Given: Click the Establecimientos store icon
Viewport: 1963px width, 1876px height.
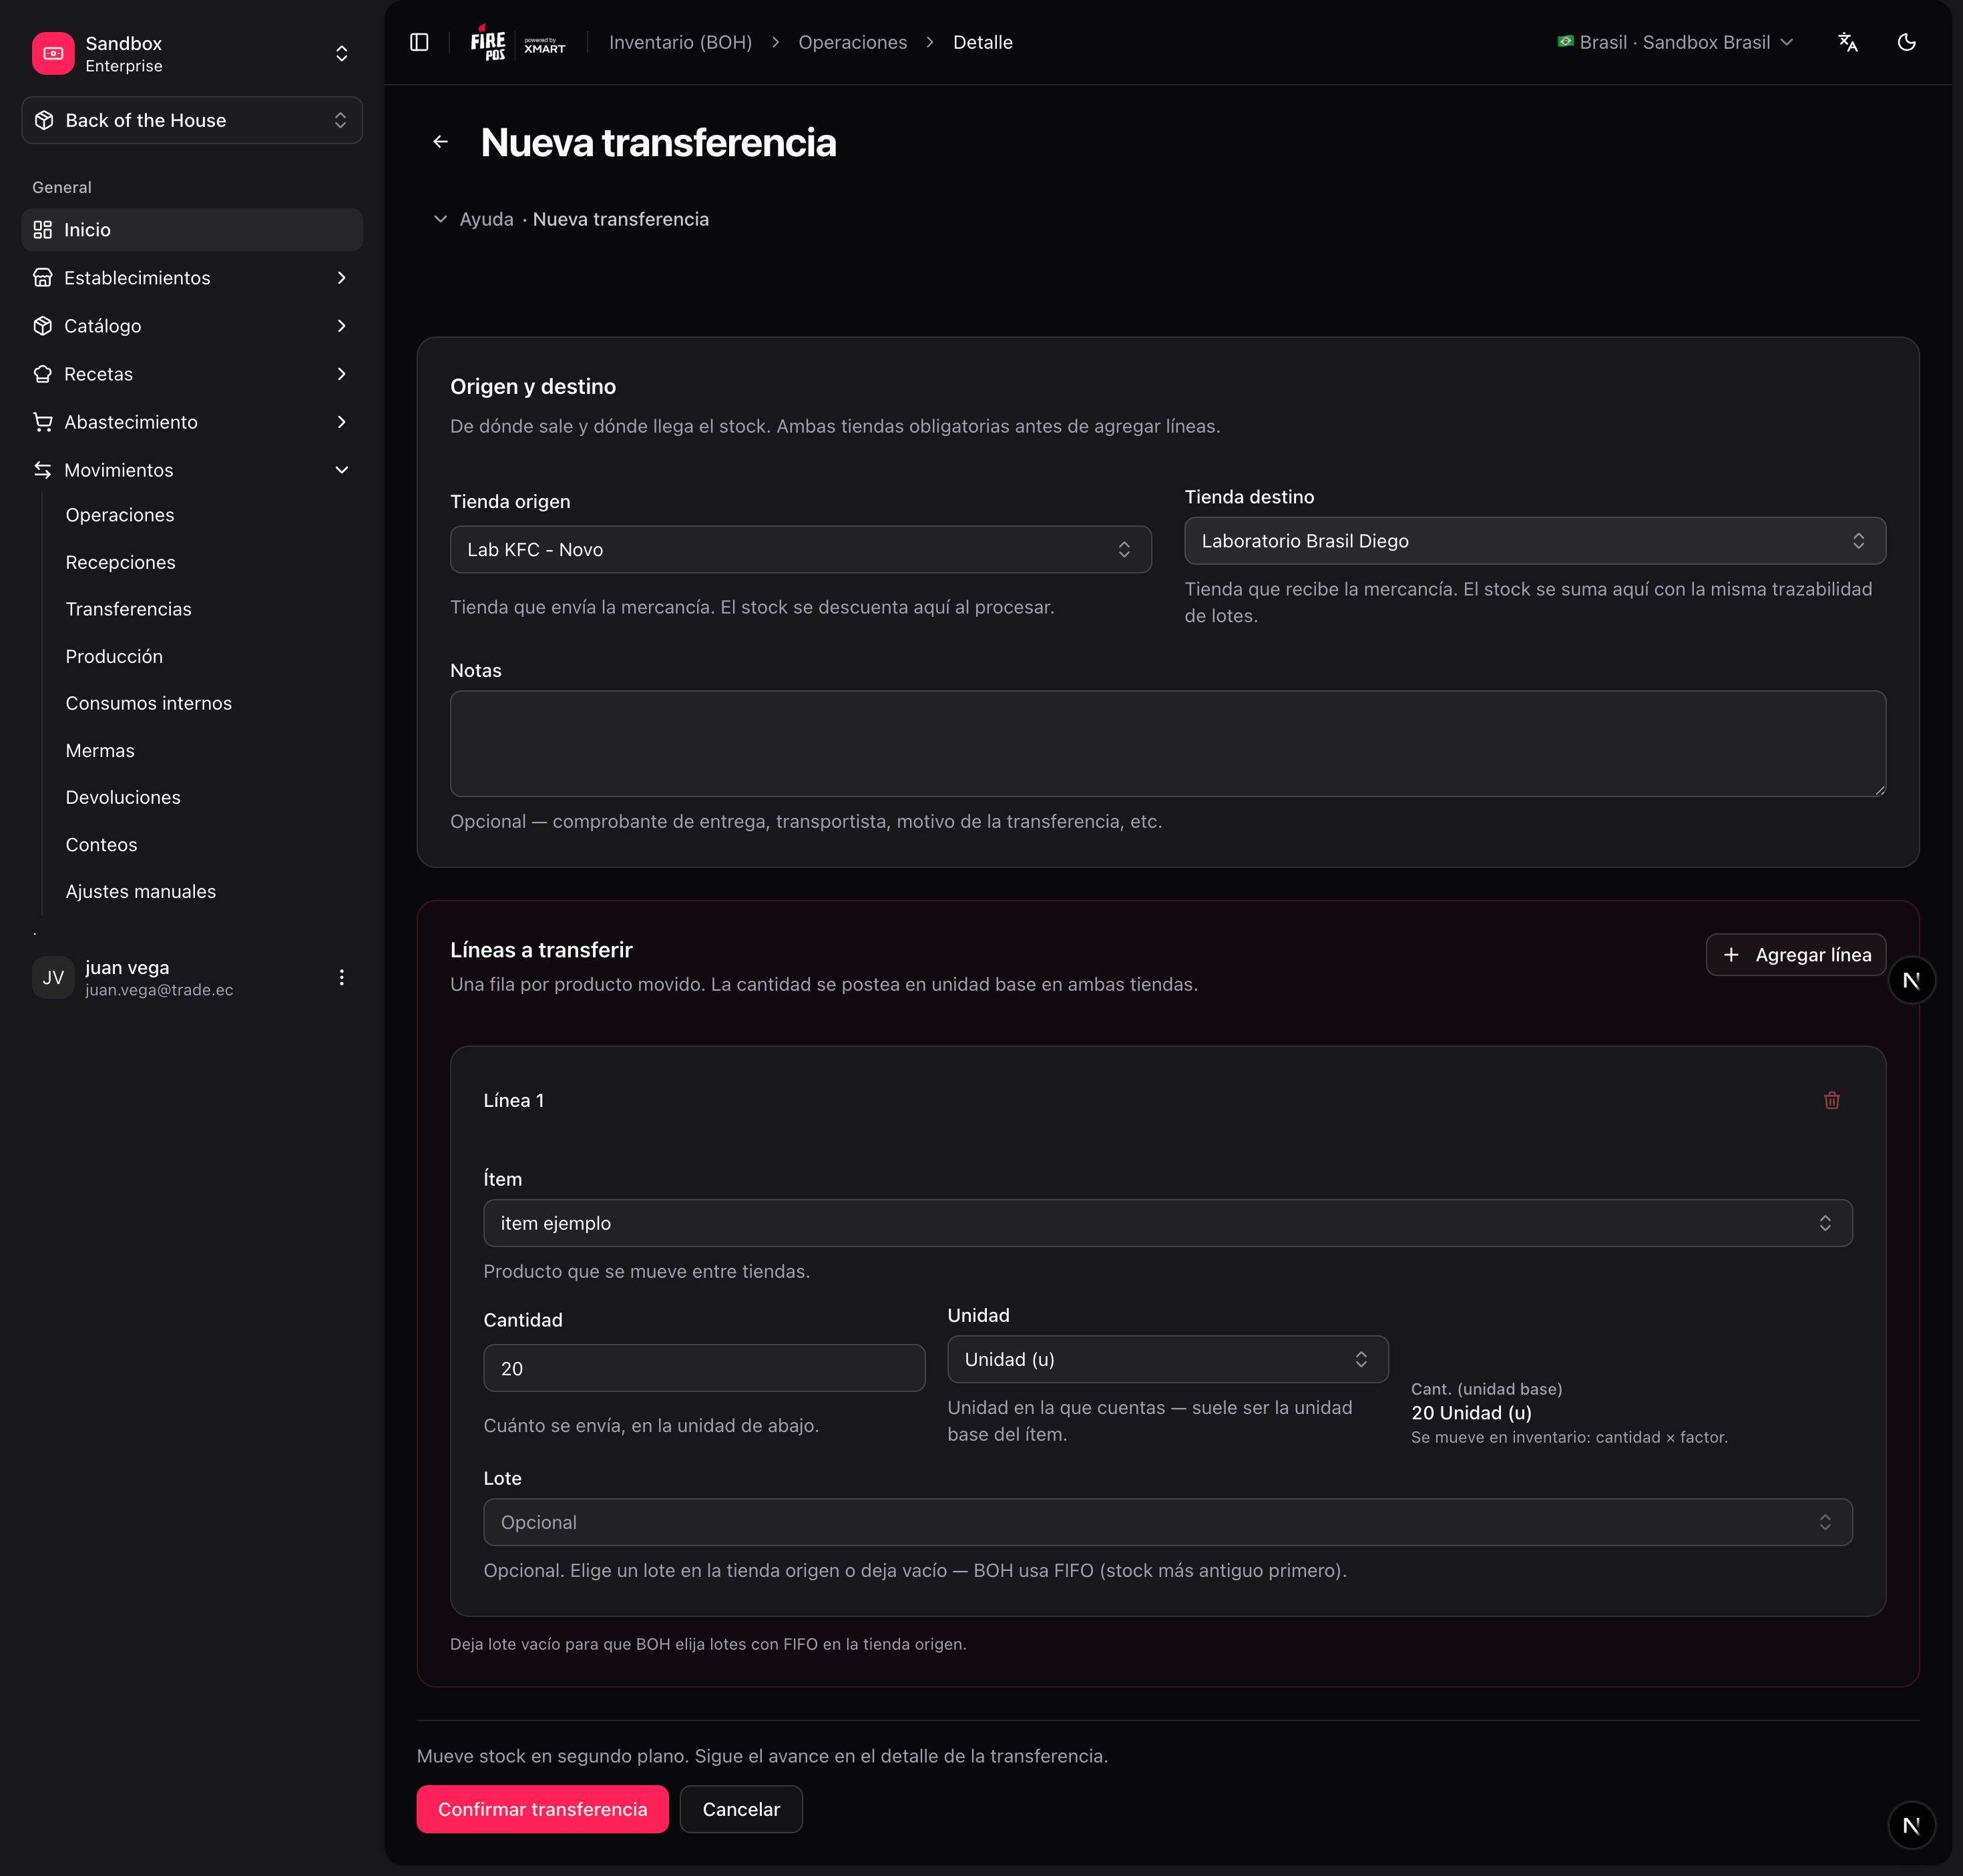Looking at the screenshot, I should pos(42,278).
